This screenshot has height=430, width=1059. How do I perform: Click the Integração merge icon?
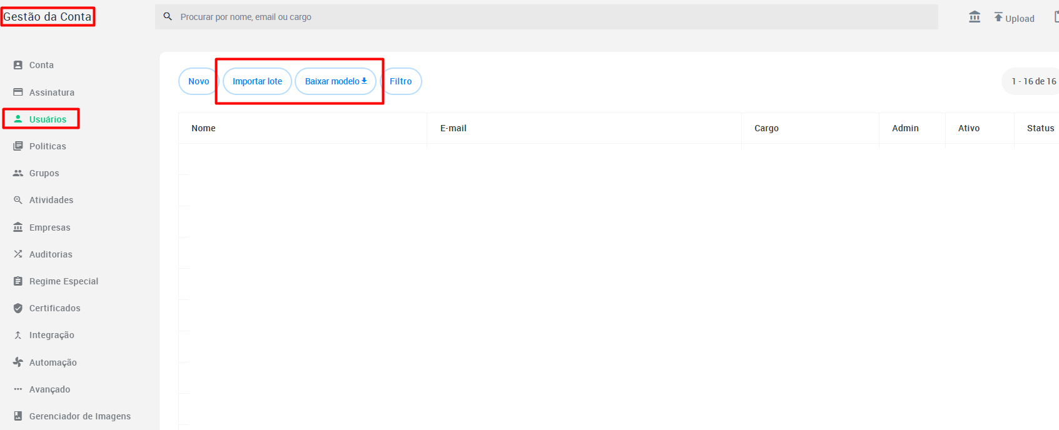(x=18, y=335)
